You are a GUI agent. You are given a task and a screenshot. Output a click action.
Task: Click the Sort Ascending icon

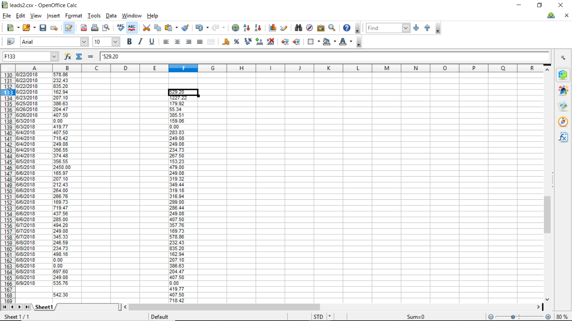tap(247, 28)
